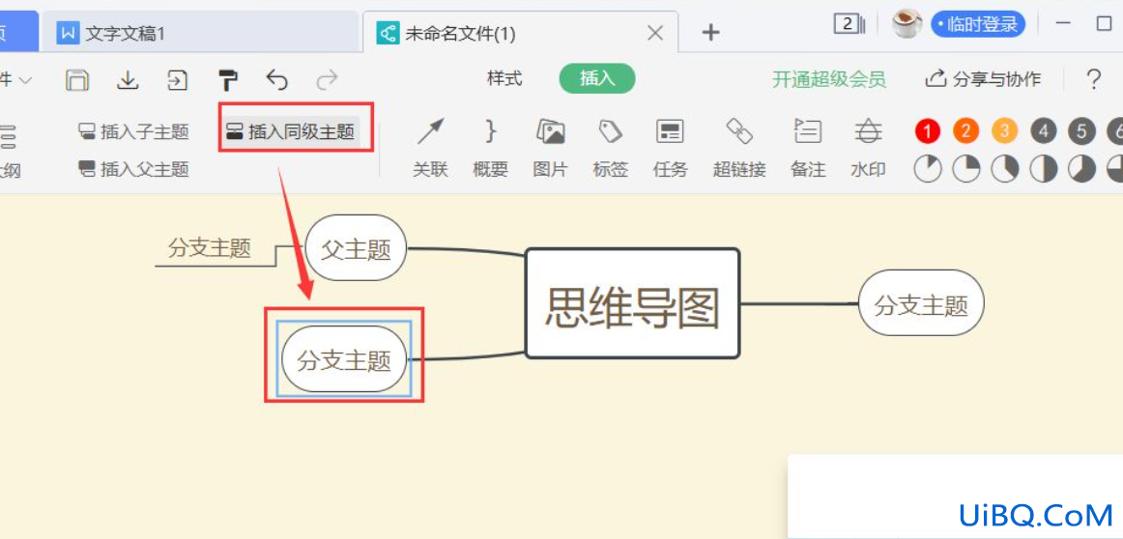Apply priority marker 1 red circle
Image resolution: width=1123 pixels, height=539 pixels.
(x=928, y=131)
